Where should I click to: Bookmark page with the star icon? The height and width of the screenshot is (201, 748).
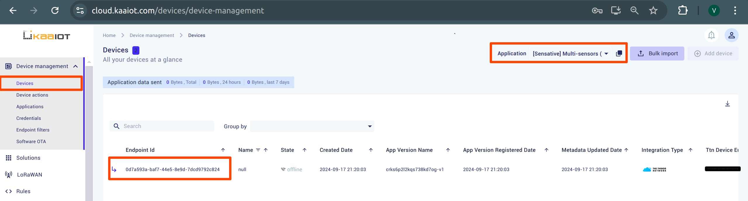(653, 11)
